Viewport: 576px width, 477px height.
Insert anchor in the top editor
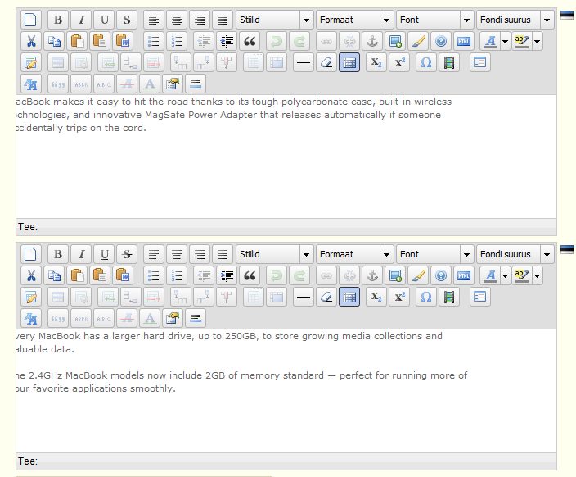pos(372,41)
